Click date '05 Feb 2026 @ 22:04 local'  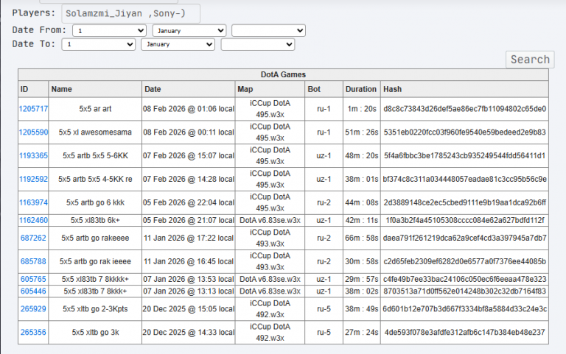pyautogui.click(x=189, y=202)
